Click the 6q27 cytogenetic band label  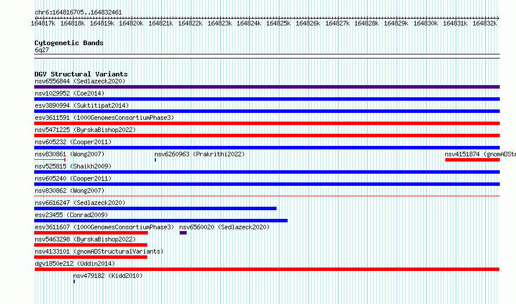click(42, 50)
